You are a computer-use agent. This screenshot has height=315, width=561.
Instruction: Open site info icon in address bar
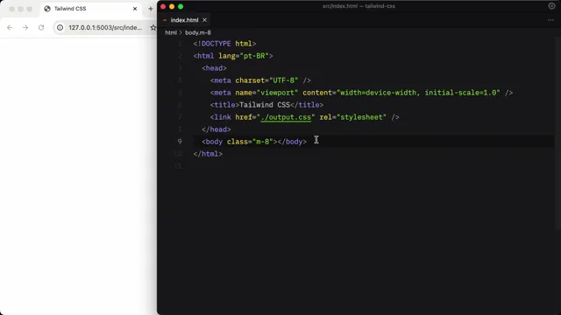pyautogui.click(x=60, y=27)
